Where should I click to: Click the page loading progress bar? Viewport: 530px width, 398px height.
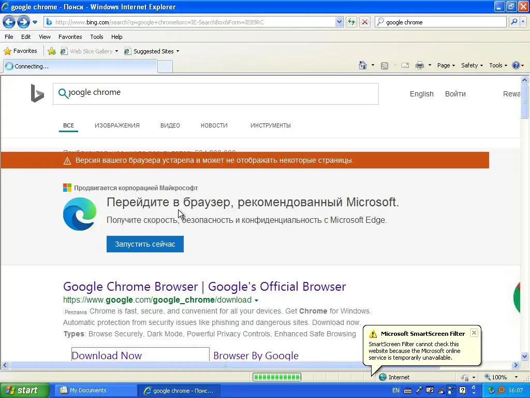[x=277, y=377]
